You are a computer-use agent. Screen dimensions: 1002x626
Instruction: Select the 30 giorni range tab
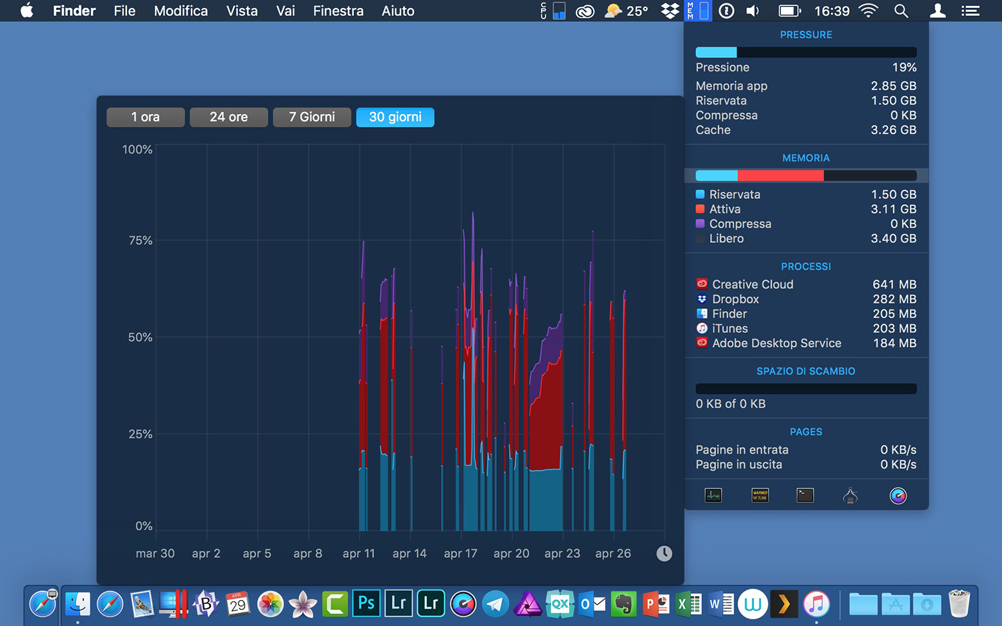(395, 117)
